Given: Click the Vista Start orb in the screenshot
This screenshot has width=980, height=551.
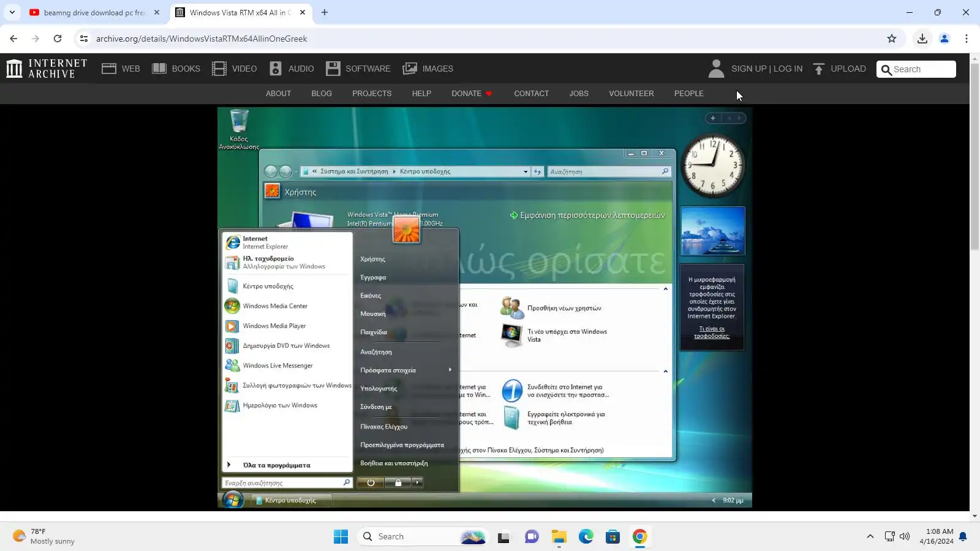Looking at the screenshot, I should coord(232,500).
